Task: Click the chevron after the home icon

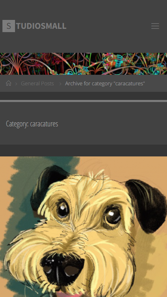Action: [16, 84]
